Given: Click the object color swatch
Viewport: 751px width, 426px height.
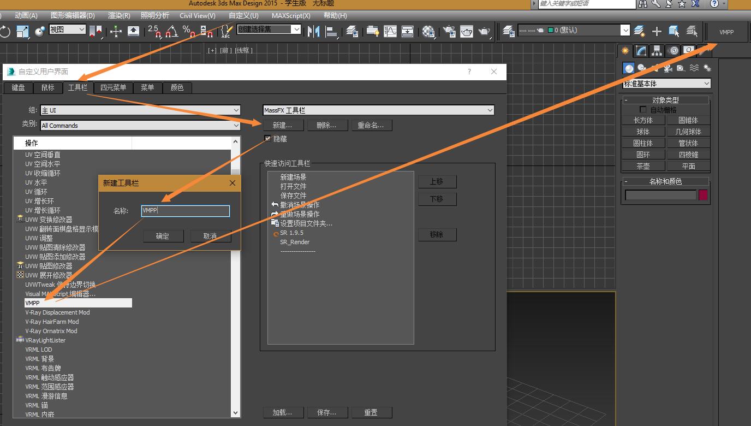Looking at the screenshot, I should (x=703, y=195).
